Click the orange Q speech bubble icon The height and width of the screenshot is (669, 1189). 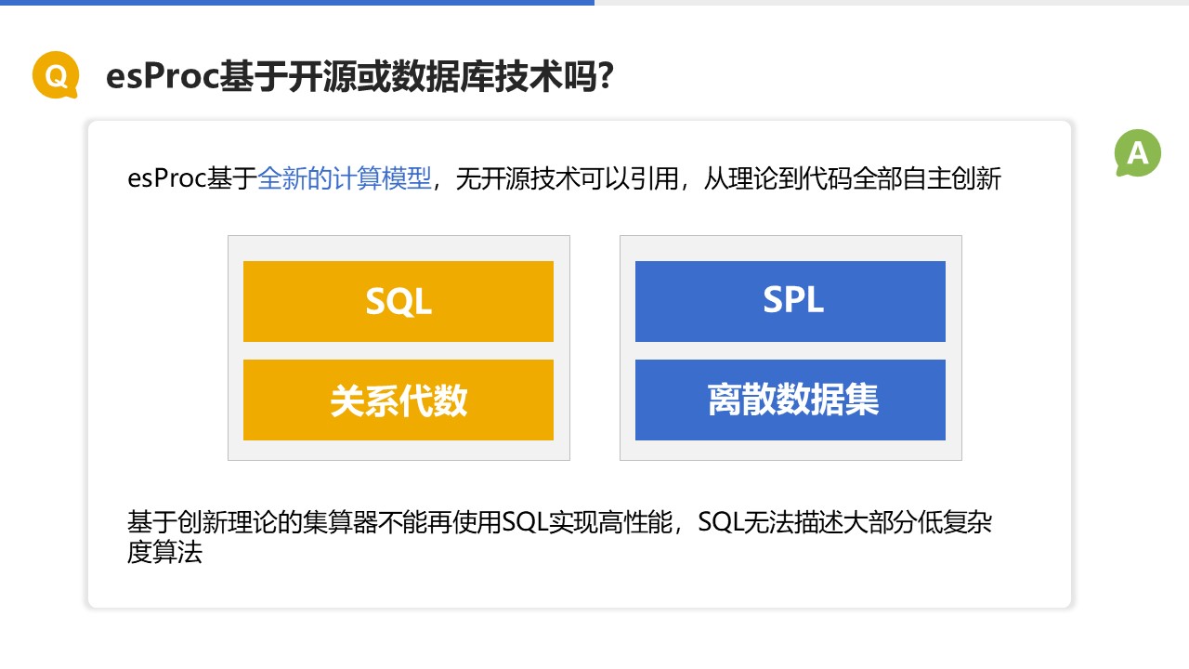pyautogui.click(x=56, y=75)
